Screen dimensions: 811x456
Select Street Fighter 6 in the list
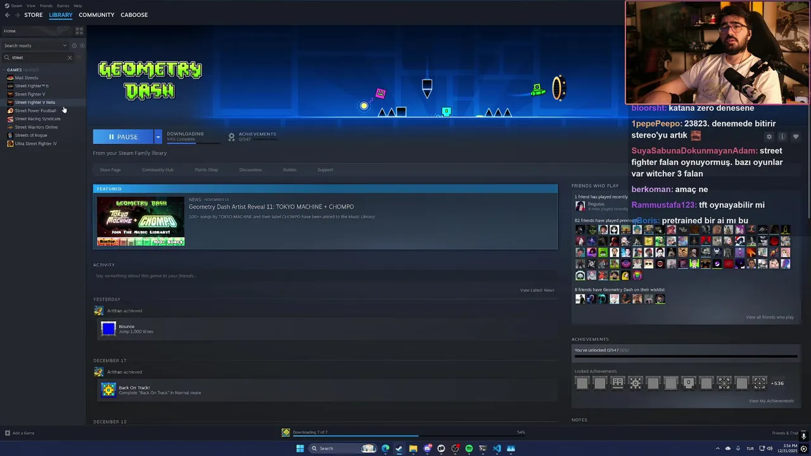[x=32, y=86]
